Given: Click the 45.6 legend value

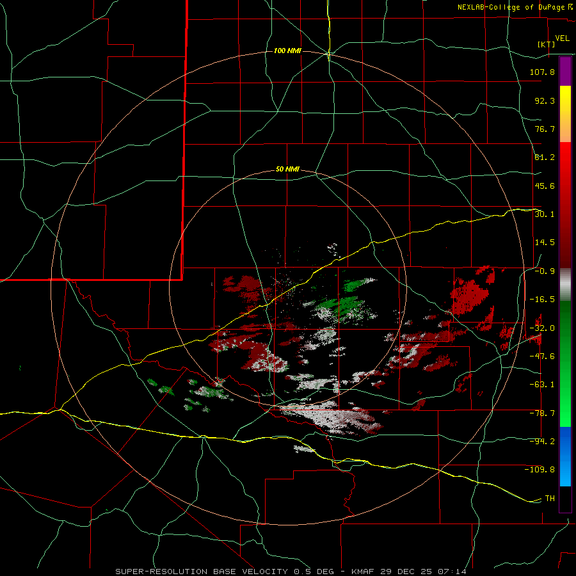Looking at the screenshot, I should (545, 186).
